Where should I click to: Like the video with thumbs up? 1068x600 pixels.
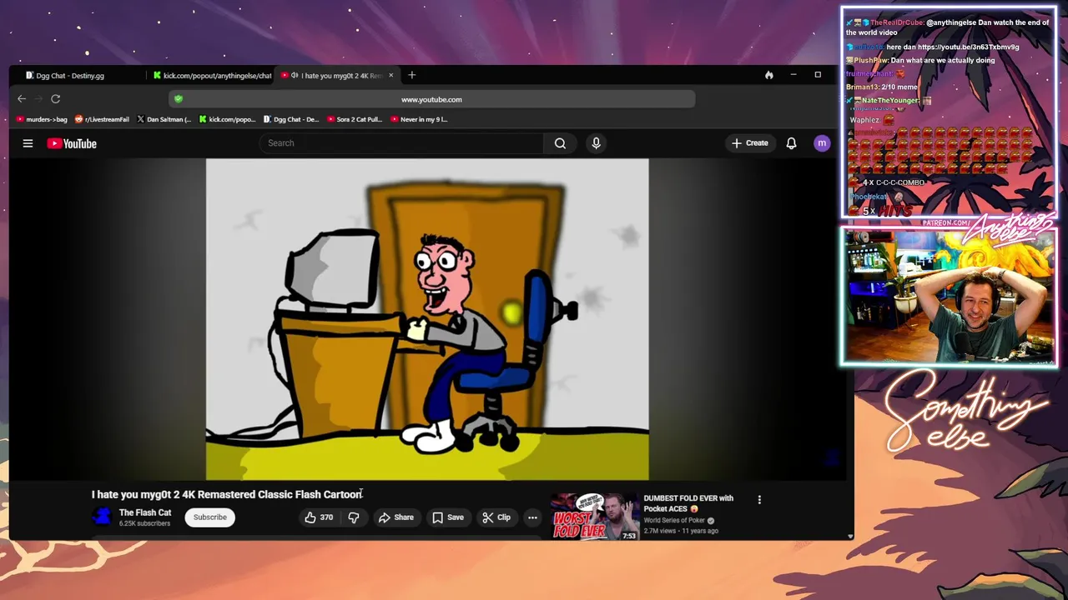point(319,517)
